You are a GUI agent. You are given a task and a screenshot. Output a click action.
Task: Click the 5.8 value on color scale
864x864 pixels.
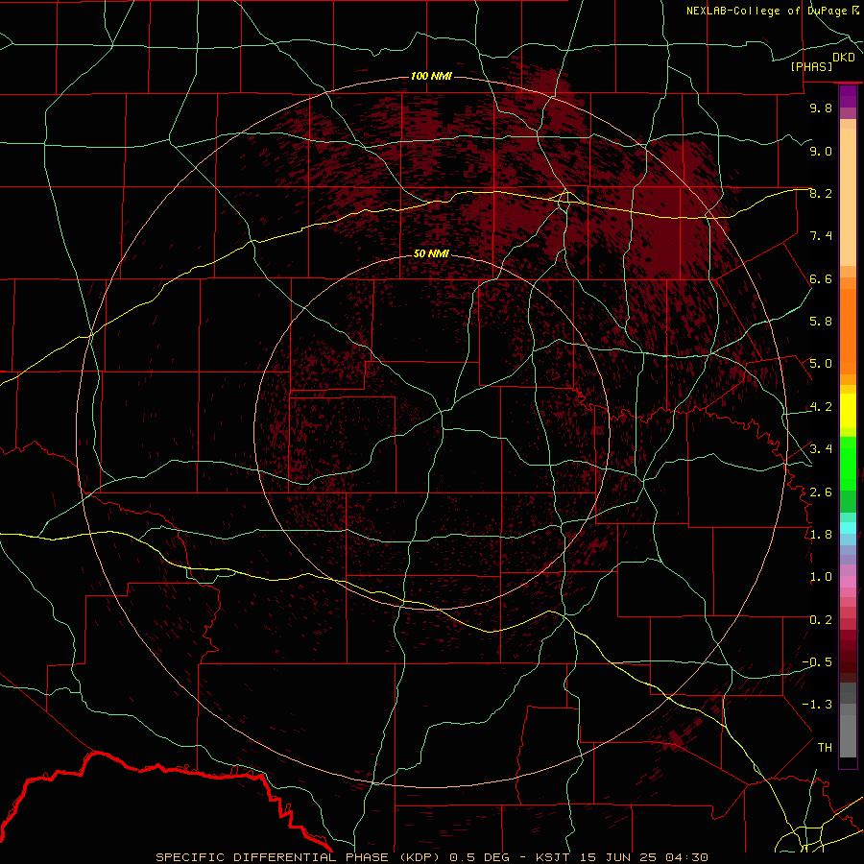coord(821,322)
